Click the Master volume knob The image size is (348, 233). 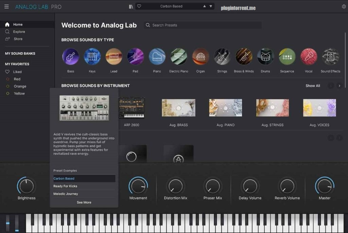(x=325, y=186)
